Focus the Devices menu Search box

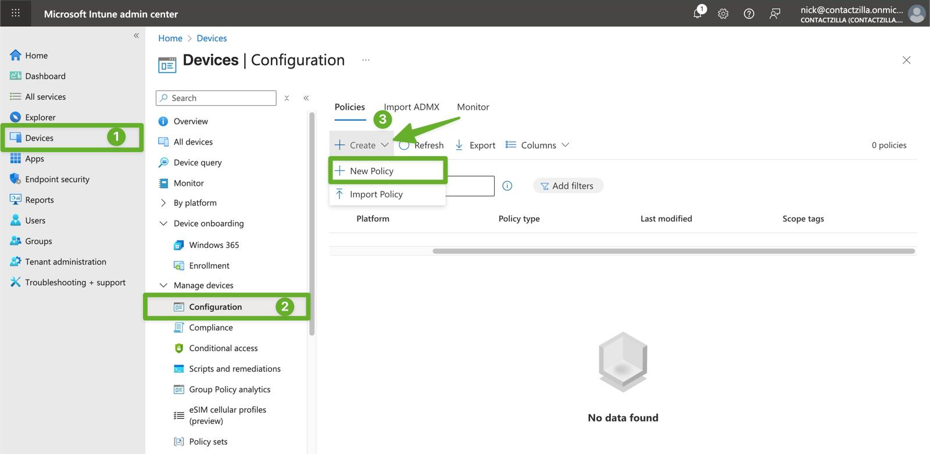[x=216, y=98]
